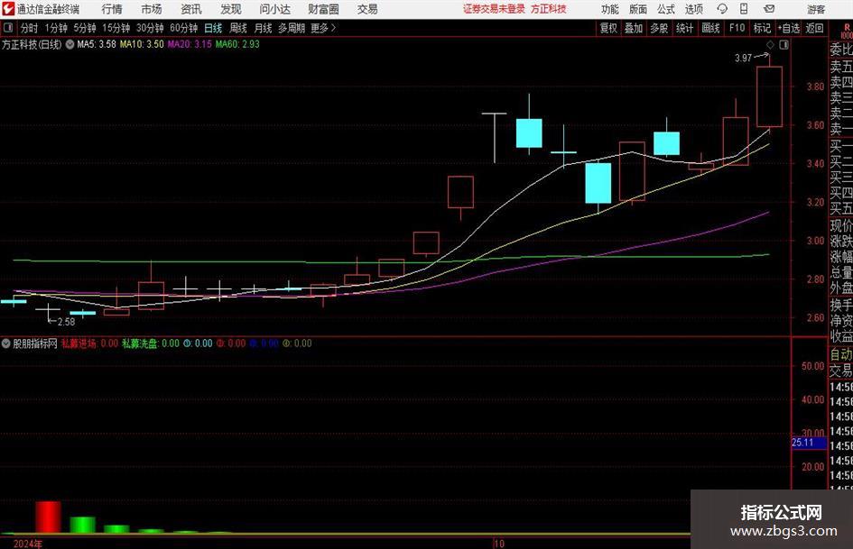Open the 问小达 menu
This screenshot has width=853, height=549.
[x=274, y=9]
